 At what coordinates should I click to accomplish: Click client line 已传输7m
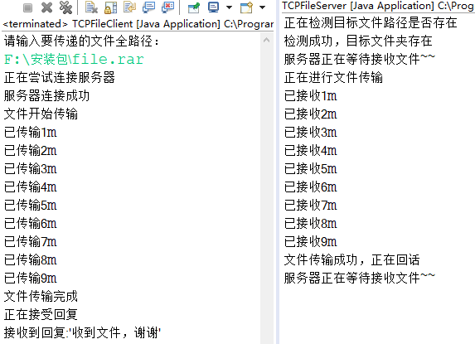(x=31, y=242)
